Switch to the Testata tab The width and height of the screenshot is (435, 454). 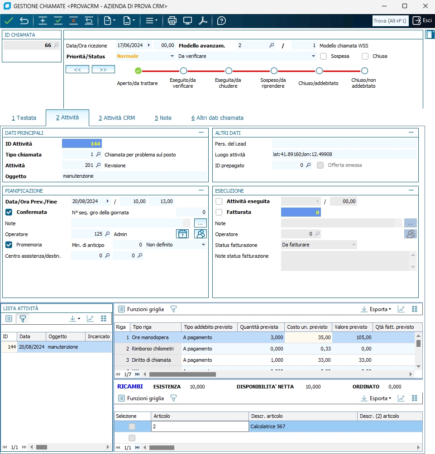24,118
